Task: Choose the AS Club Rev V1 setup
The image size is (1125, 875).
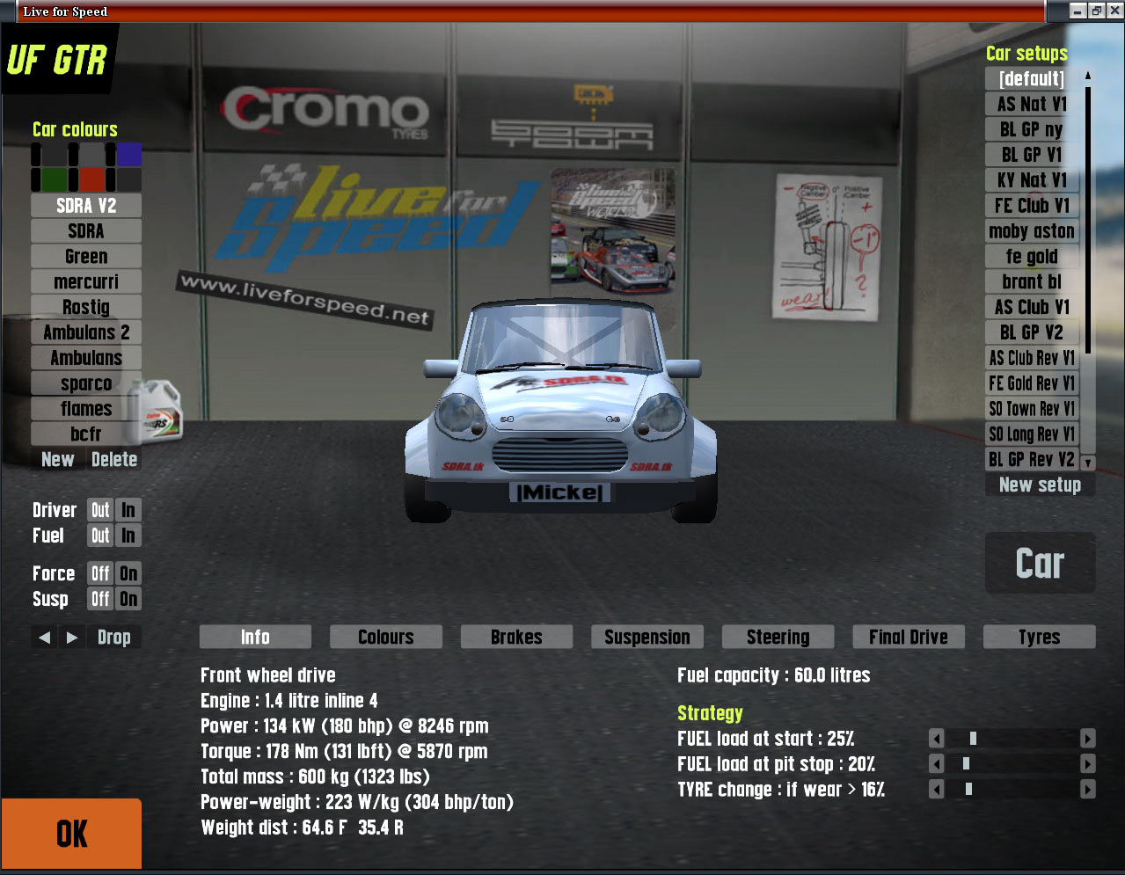Action: point(1032,358)
